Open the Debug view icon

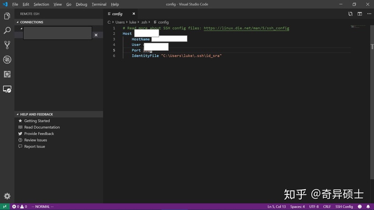(7, 60)
